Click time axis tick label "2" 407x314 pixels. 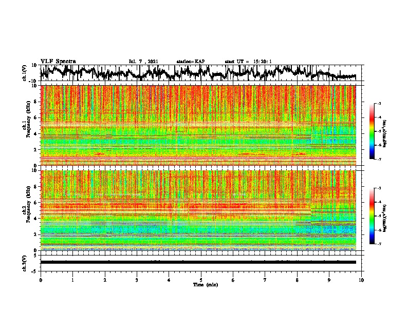105,280
